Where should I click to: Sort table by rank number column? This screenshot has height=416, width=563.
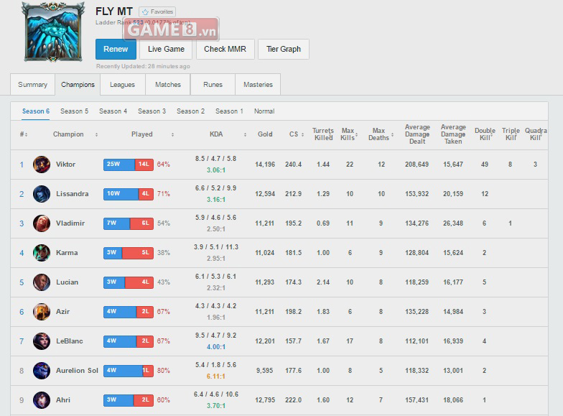[x=23, y=134]
